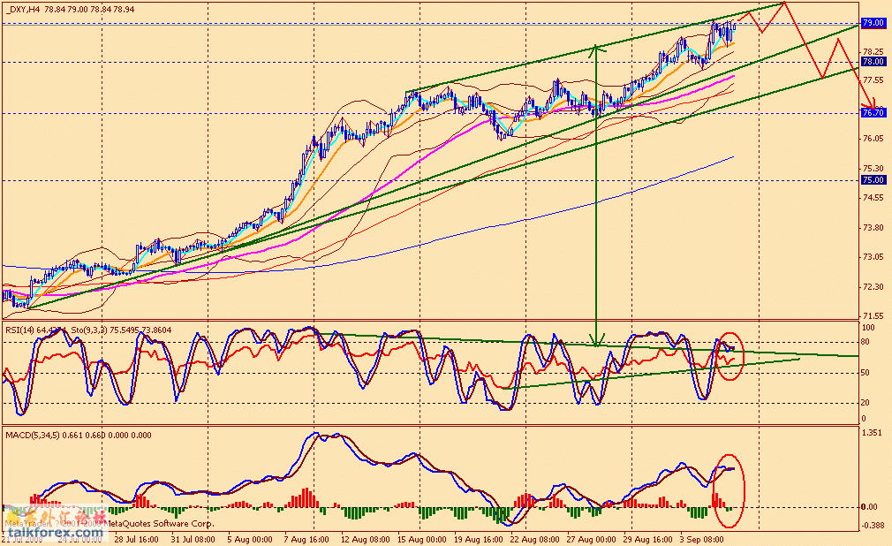
Task: Click the 50 level on RSI scale
Action: pyautogui.click(x=866, y=374)
